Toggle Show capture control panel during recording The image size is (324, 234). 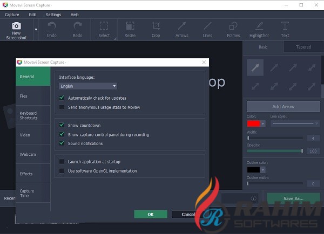[62, 134]
